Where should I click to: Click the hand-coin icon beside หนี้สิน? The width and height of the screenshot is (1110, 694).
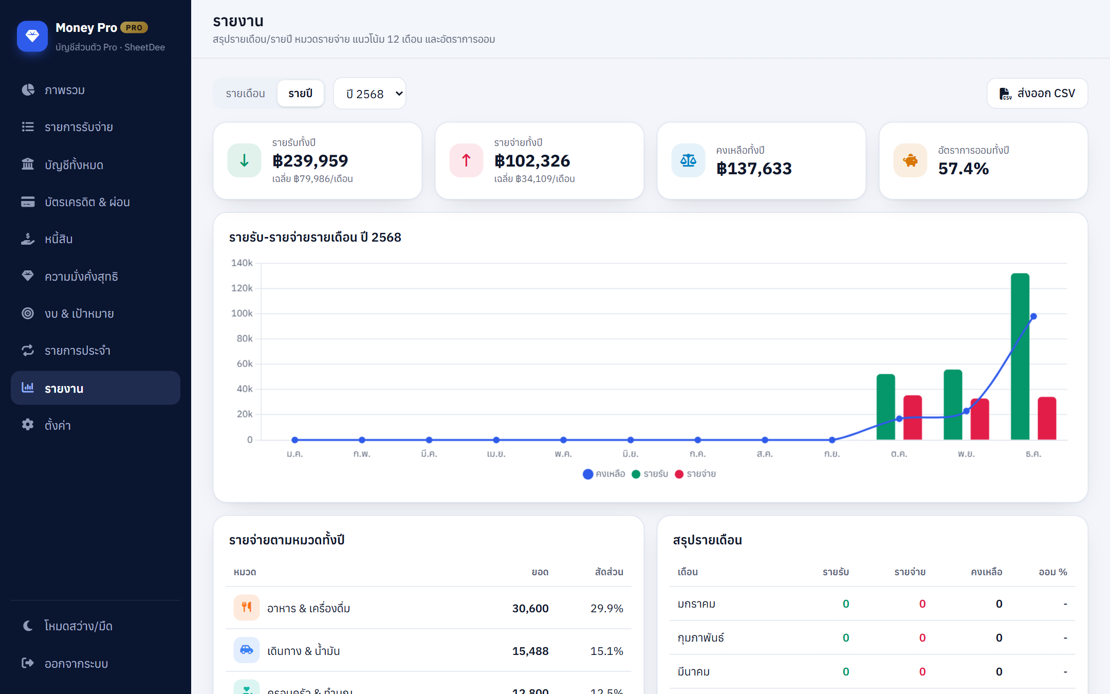[28, 239]
